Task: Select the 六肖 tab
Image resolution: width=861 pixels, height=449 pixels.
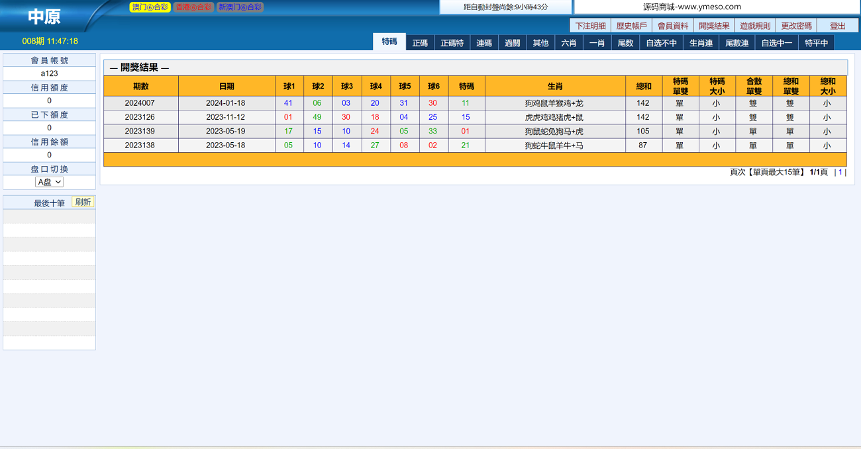Action: tap(569, 43)
